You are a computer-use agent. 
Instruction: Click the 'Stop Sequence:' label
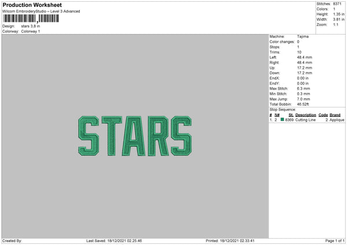[283, 109]
